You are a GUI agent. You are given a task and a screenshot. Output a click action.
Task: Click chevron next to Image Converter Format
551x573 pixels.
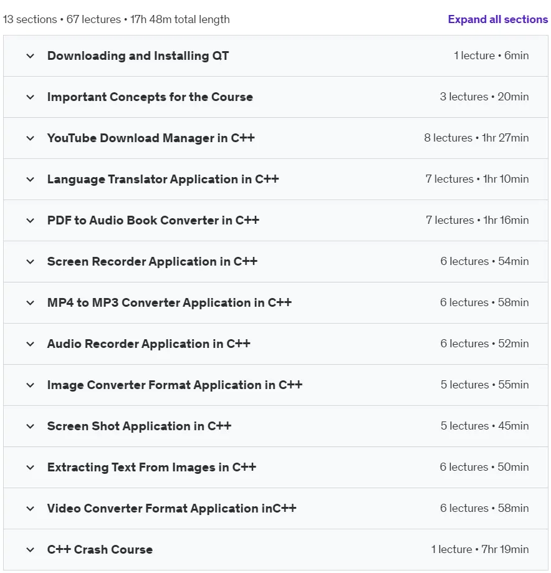click(31, 385)
